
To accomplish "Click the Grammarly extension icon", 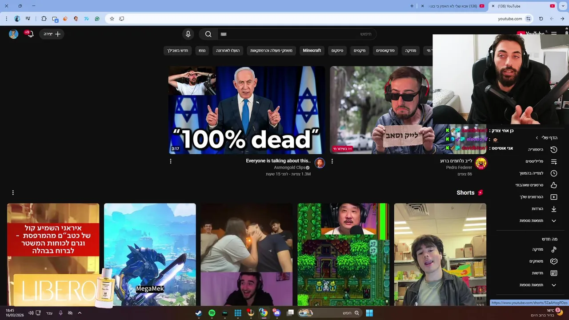I will pyautogui.click(x=97, y=19).
